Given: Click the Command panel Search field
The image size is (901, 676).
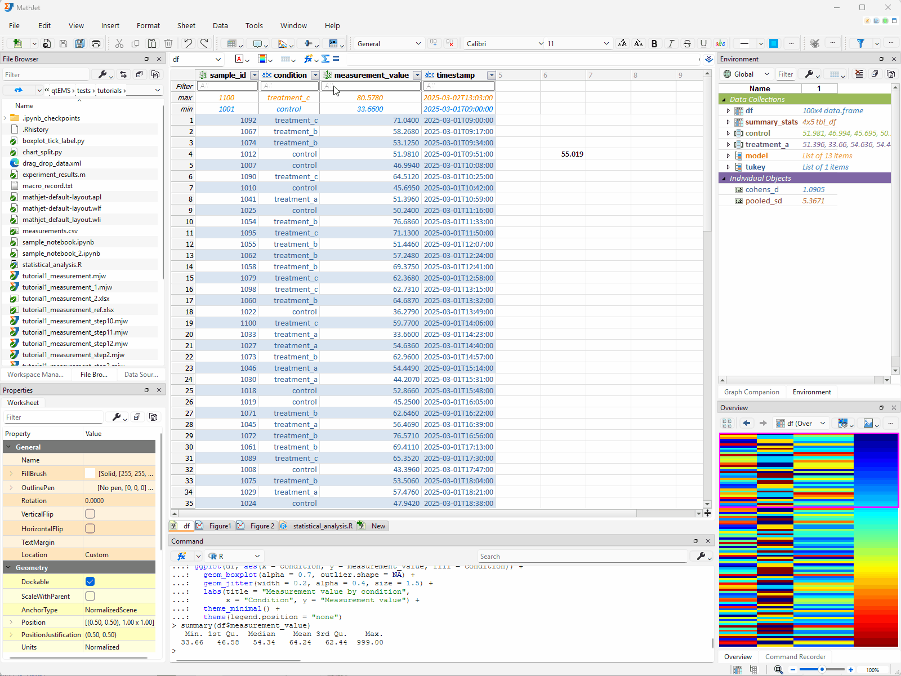Looking at the screenshot, I should [583, 556].
